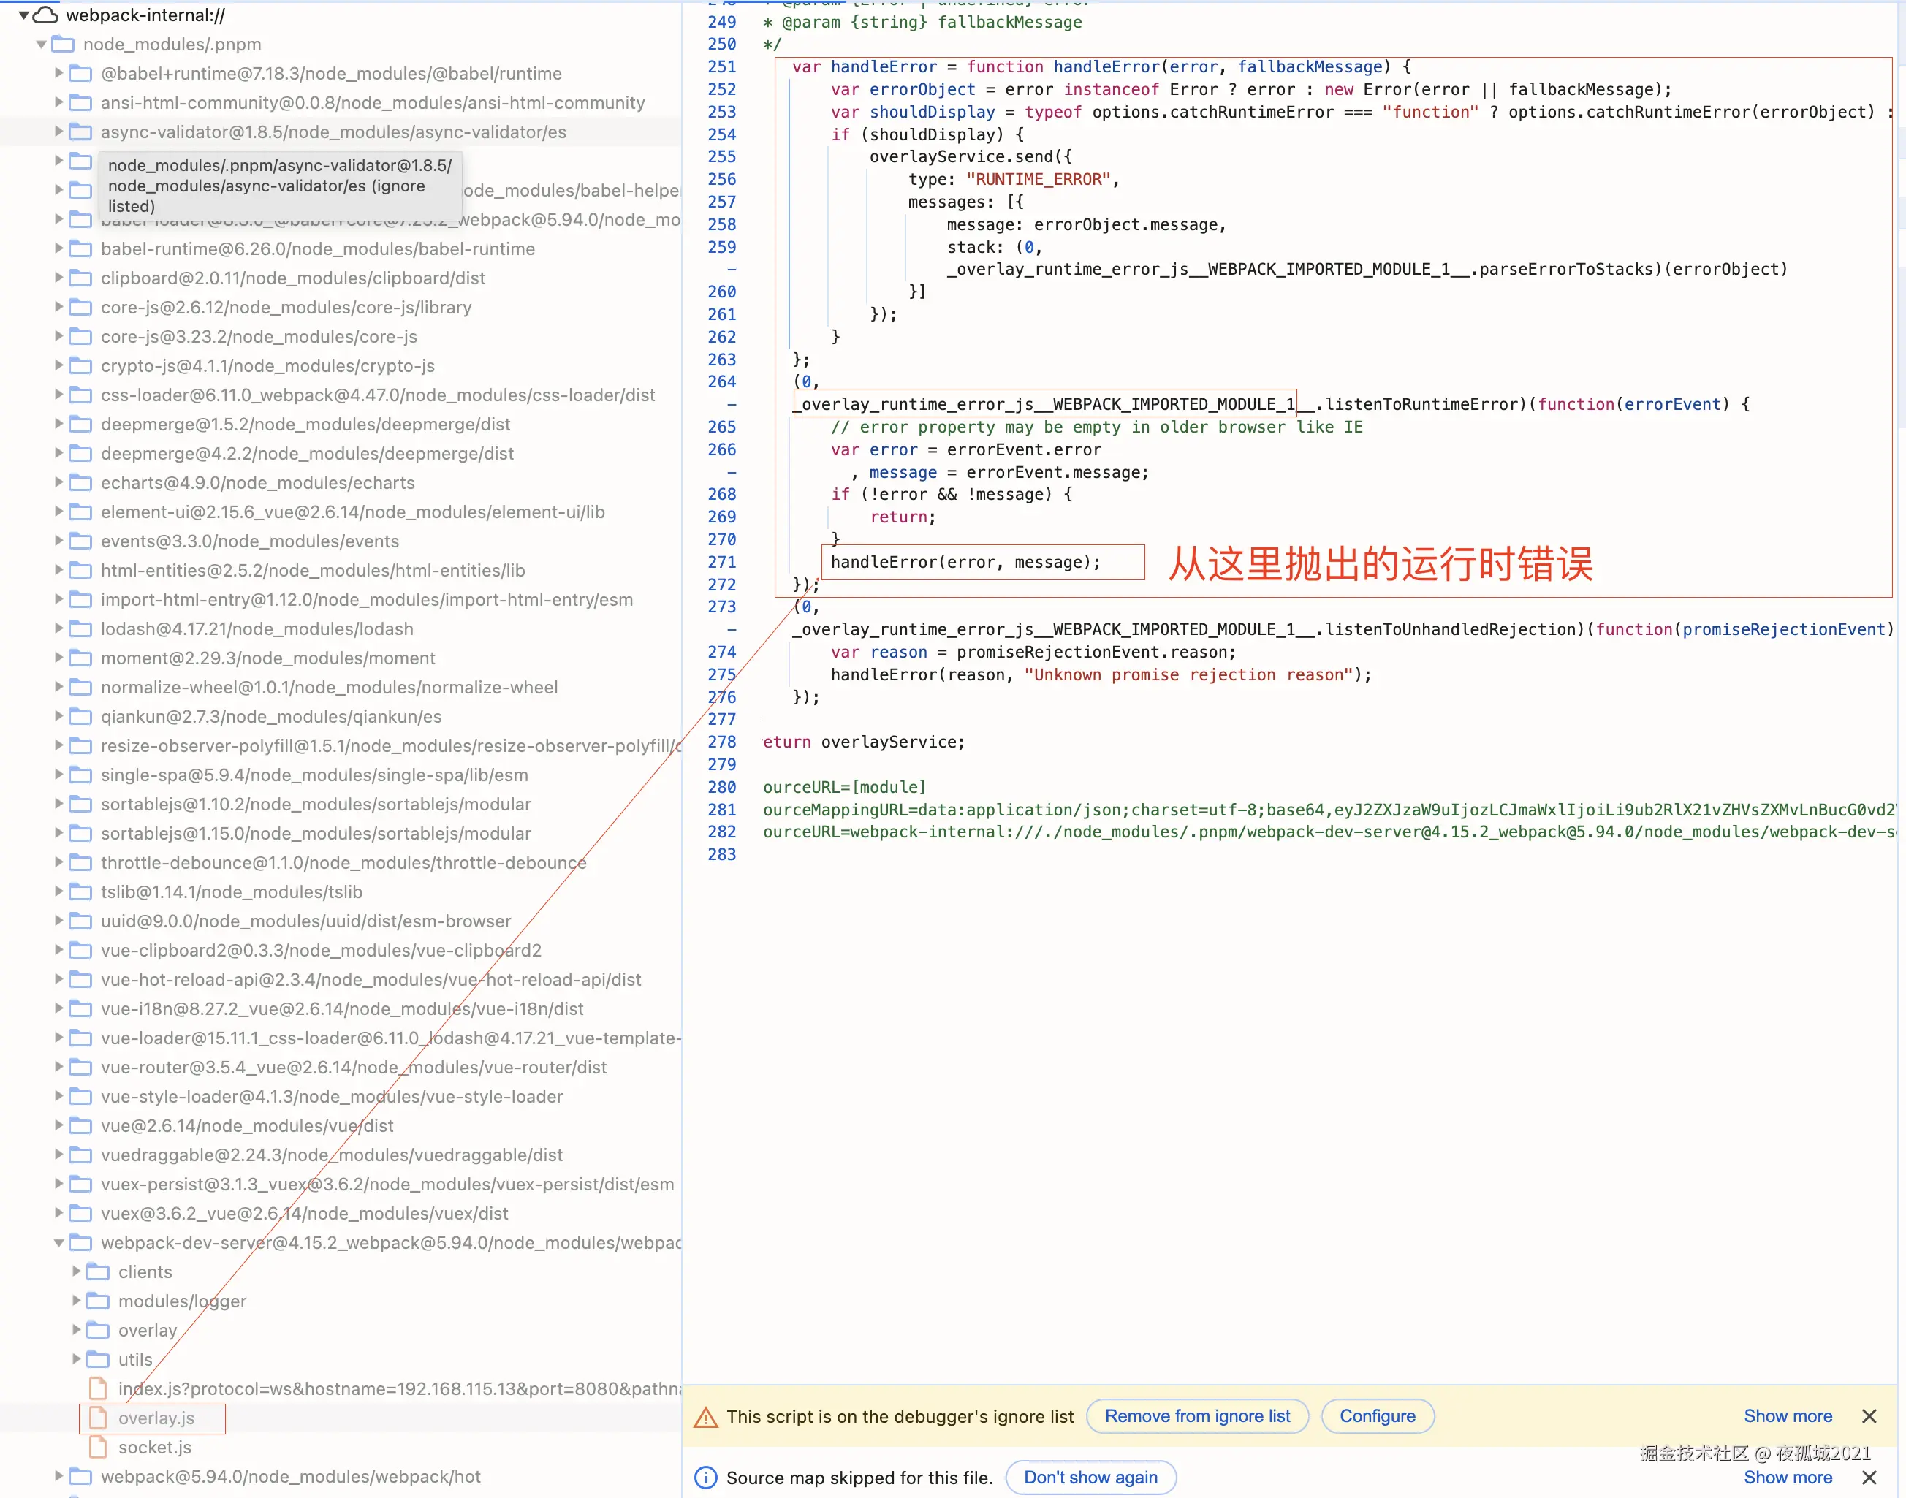Viewport: 1906px width, 1498px height.
Task: Click the warning triangle icon in ignore-list banner
Action: (705, 1416)
